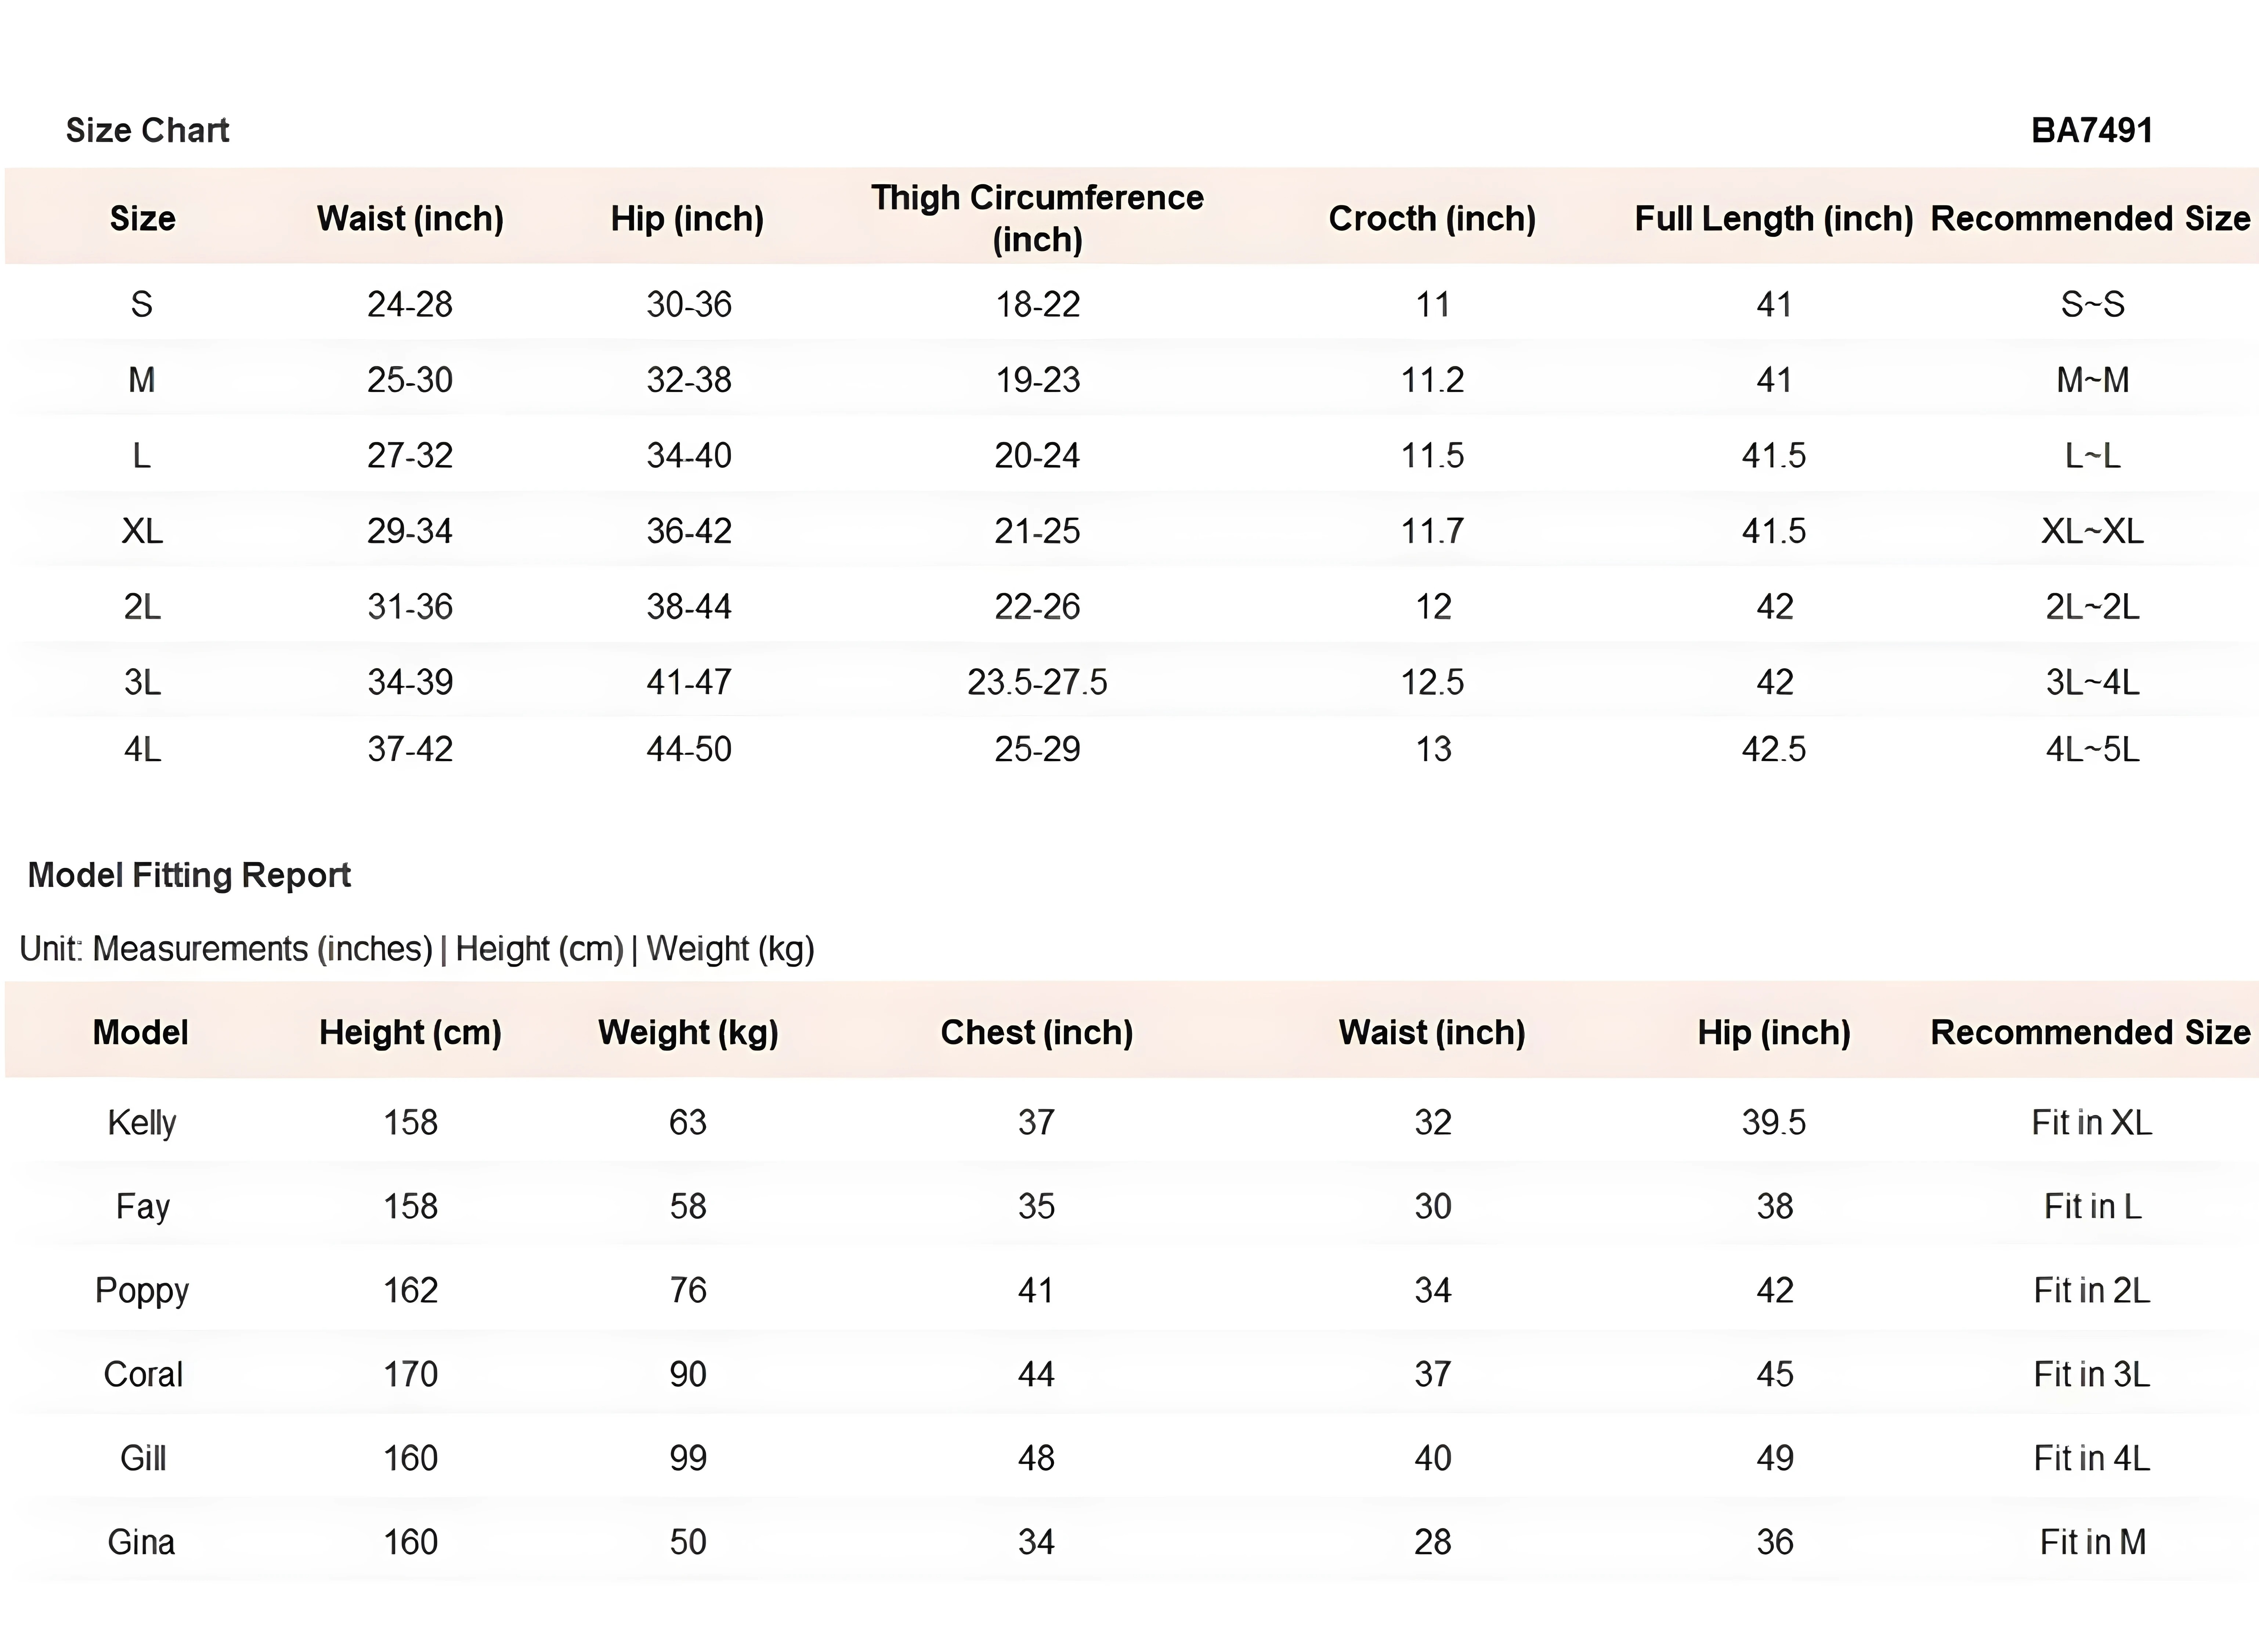
Task: Select the 4L~5L recommended size cell
Action: (2092, 749)
